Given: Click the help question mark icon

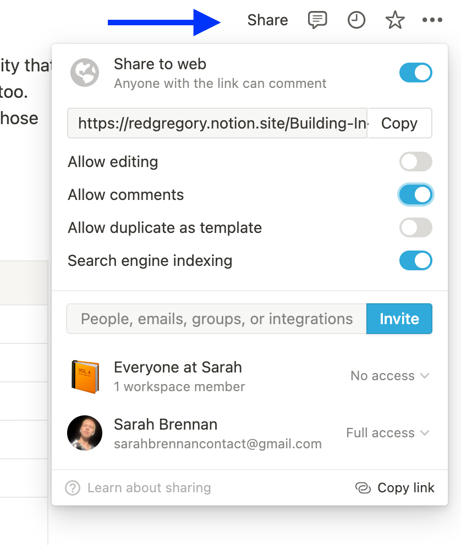Looking at the screenshot, I should point(73,488).
